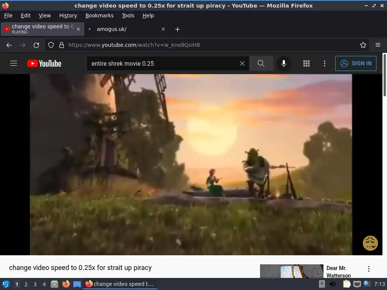Open the network tray icon
This screenshot has height=290, width=387.
coord(357,284)
